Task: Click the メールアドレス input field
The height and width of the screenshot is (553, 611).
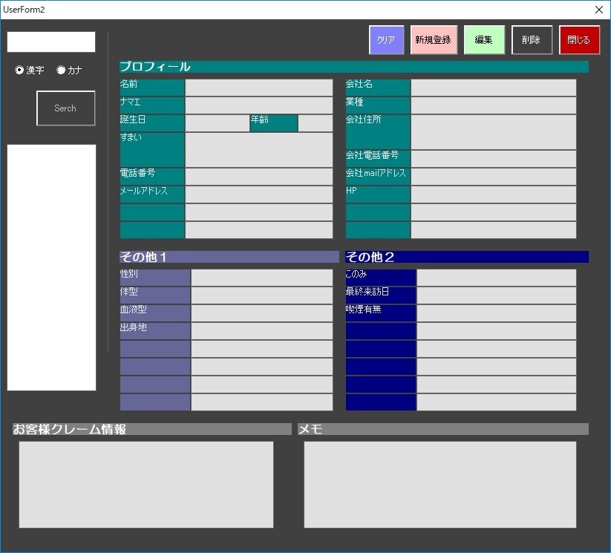Action: 259,194
